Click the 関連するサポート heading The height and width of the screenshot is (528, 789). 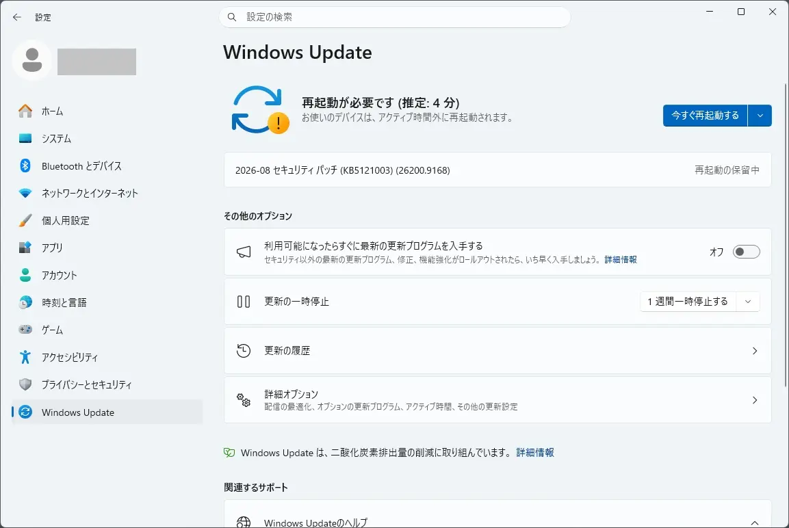[x=256, y=487]
